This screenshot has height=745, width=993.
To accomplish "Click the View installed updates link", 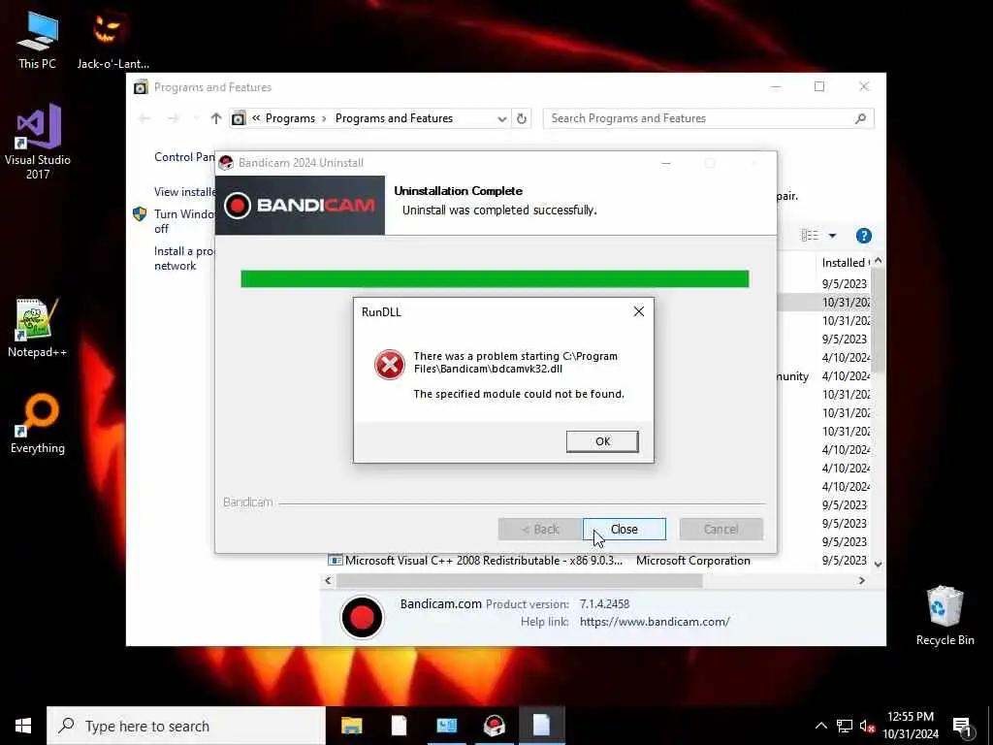I will [x=184, y=191].
